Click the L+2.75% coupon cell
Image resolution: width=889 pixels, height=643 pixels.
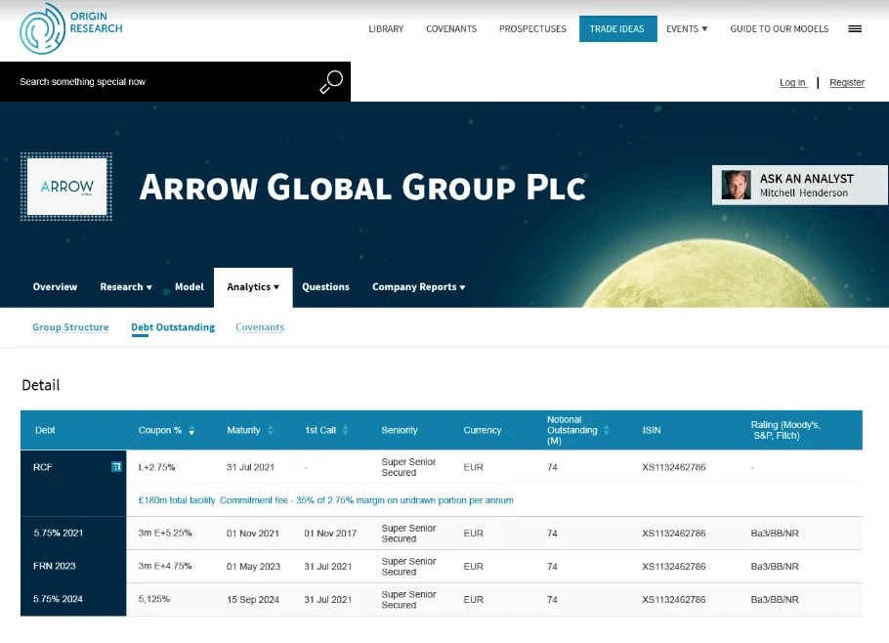(x=157, y=467)
